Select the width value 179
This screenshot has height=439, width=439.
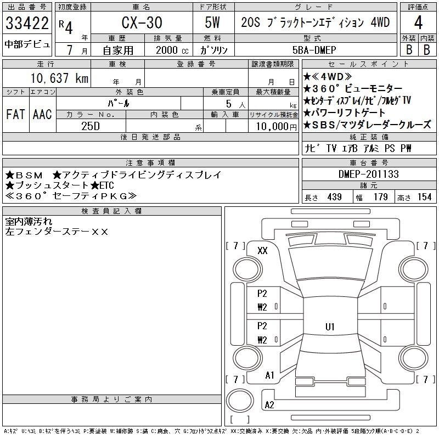380,197
